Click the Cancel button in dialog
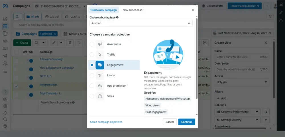The height and width of the screenshot is (137, 285). [170, 122]
